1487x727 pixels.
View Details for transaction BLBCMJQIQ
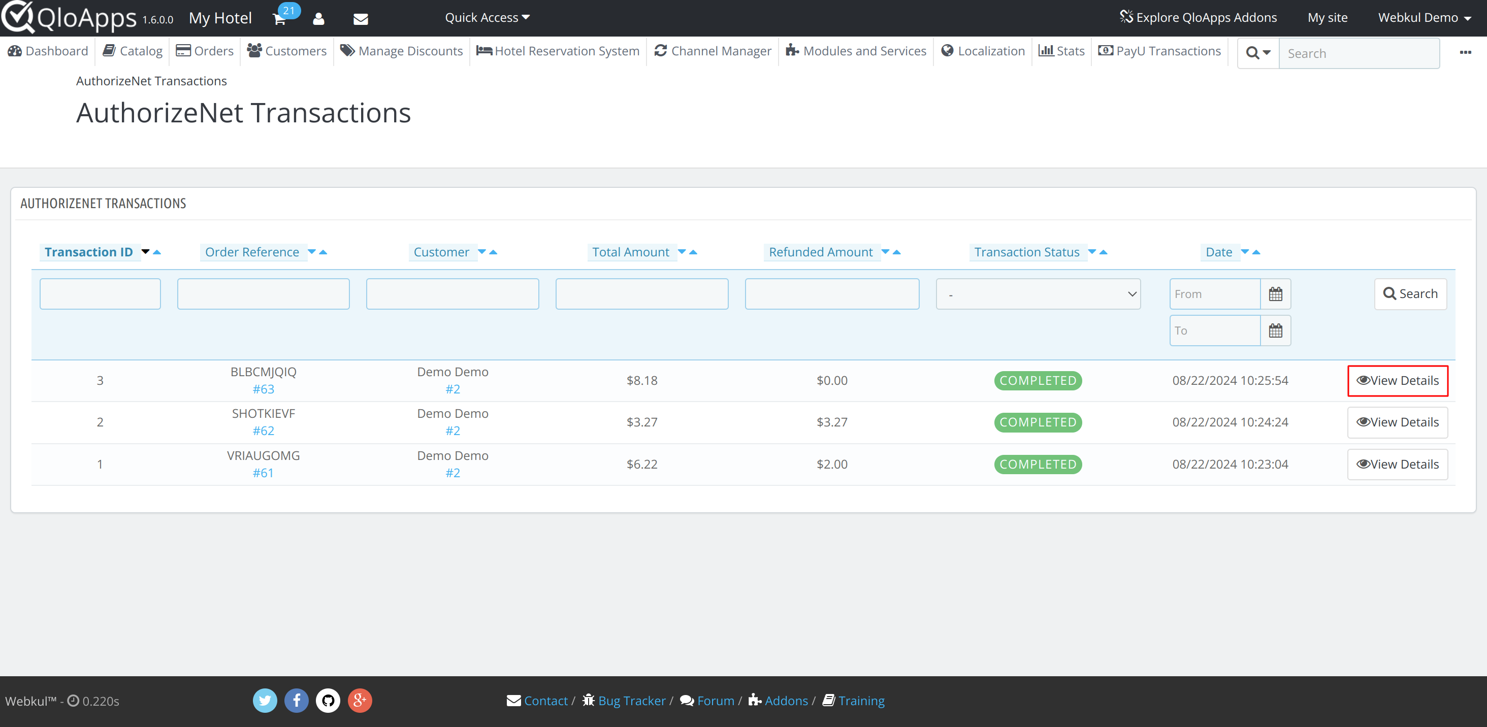coord(1398,381)
